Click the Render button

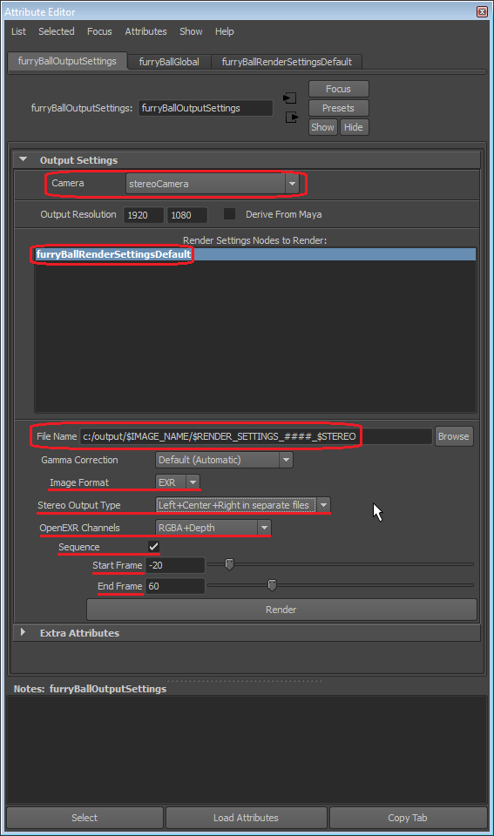pyautogui.click(x=281, y=610)
